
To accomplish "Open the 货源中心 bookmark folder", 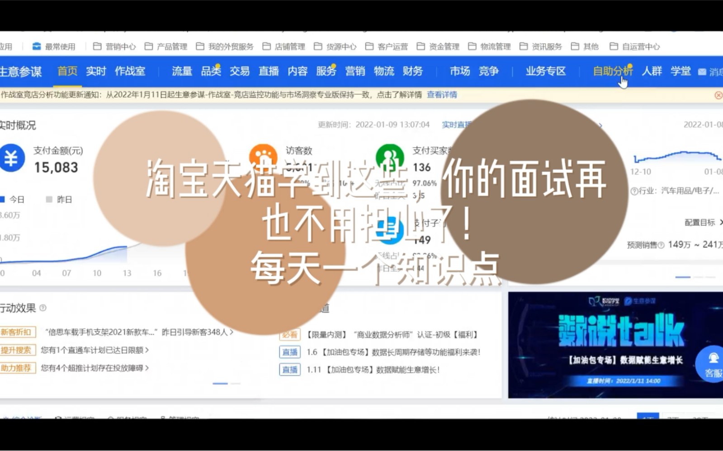I will point(336,46).
